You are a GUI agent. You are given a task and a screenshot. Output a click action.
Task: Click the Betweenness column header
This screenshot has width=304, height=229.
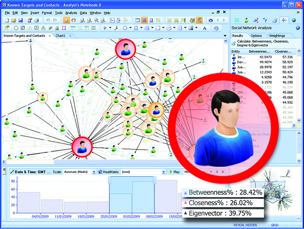259,51
